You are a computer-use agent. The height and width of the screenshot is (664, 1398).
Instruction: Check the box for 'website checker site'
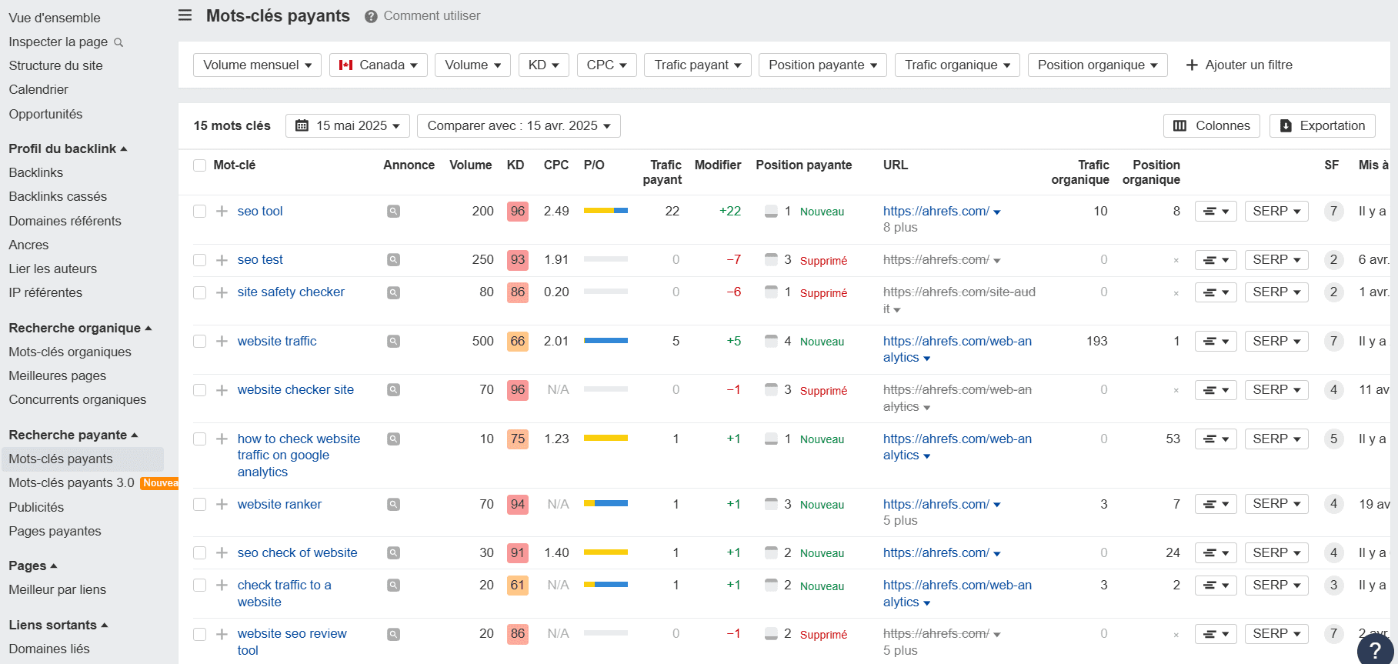(x=200, y=390)
